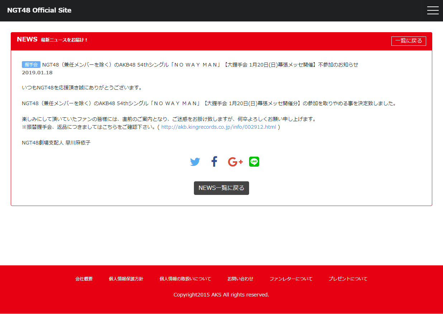Click the Copyright2015 AKS footer text
Image resolution: width=443 pixels, height=314 pixels.
(221, 295)
